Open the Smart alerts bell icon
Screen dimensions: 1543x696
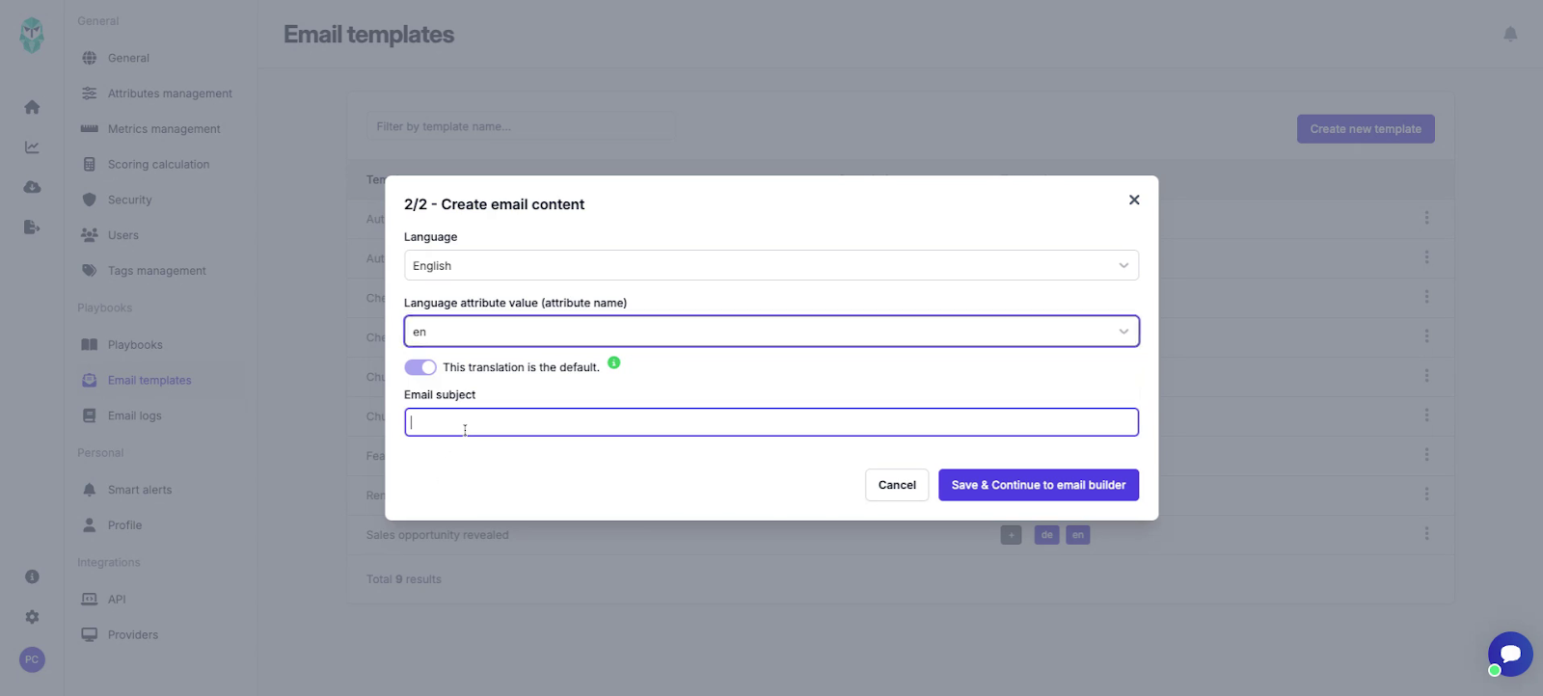(88, 489)
